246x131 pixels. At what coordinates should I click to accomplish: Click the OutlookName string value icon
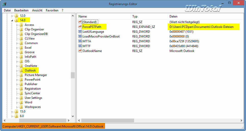pos(80,51)
